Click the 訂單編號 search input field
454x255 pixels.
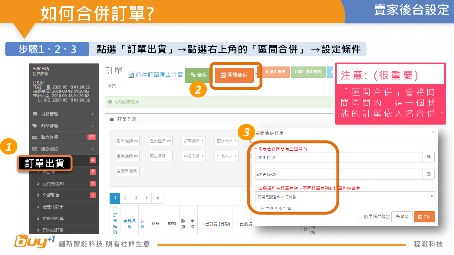pyautogui.click(x=127, y=141)
